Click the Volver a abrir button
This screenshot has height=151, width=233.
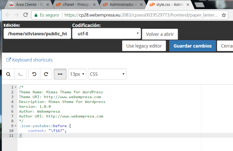click(x=160, y=34)
